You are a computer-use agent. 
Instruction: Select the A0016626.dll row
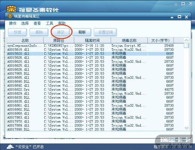point(90,69)
